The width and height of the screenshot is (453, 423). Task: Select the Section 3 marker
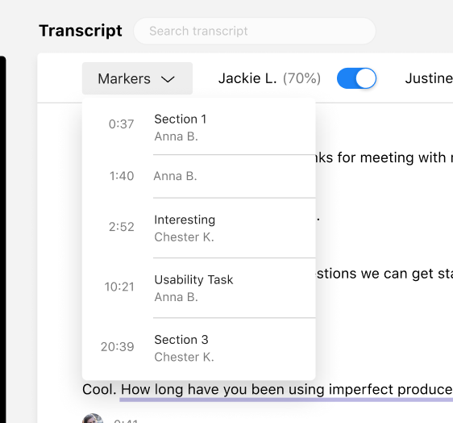(199, 348)
